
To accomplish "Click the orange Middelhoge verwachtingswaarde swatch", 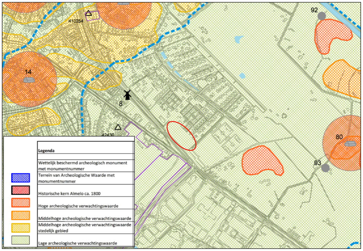I will point(20,215).
